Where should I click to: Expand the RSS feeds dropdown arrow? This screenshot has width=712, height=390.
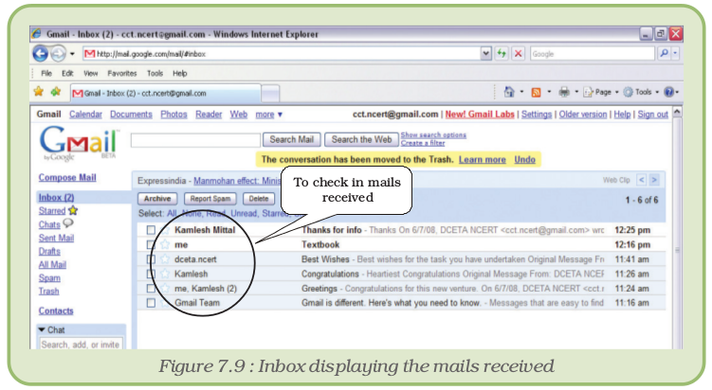[x=550, y=92]
